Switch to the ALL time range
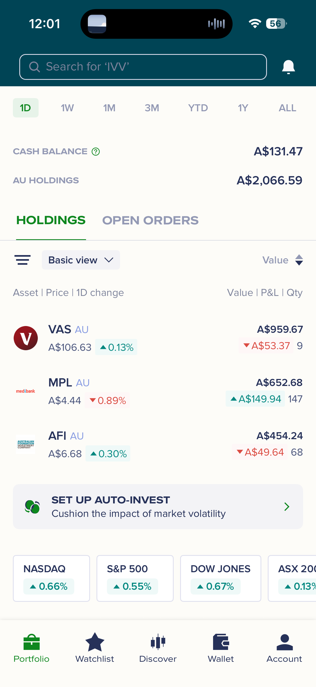This screenshot has width=316, height=687. point(287,108)
